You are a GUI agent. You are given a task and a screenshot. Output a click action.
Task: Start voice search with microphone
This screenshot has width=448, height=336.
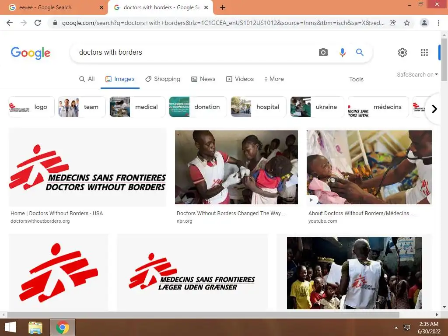point(342,52)
